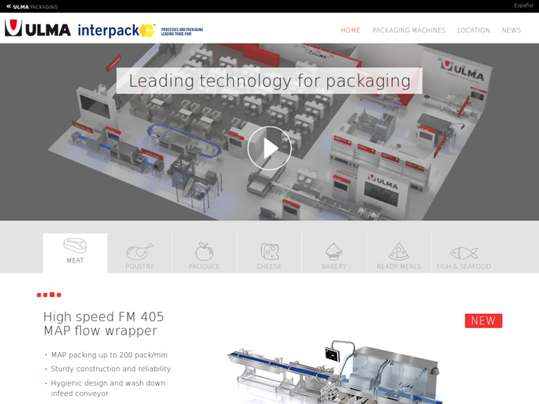Select the Ready Meals category tab
The image size is (539, 404).
(399, 253)
